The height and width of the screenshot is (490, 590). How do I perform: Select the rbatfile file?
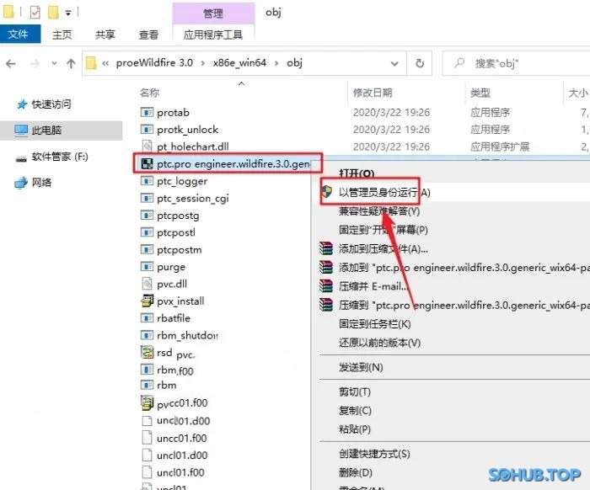pyautogui.click(x=174, y=318)
